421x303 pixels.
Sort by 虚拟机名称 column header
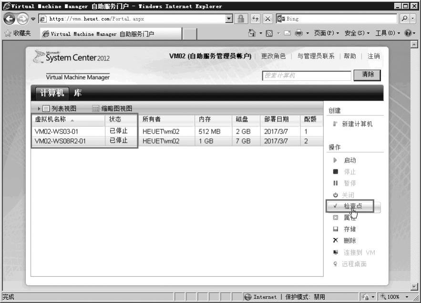[68, 119]
